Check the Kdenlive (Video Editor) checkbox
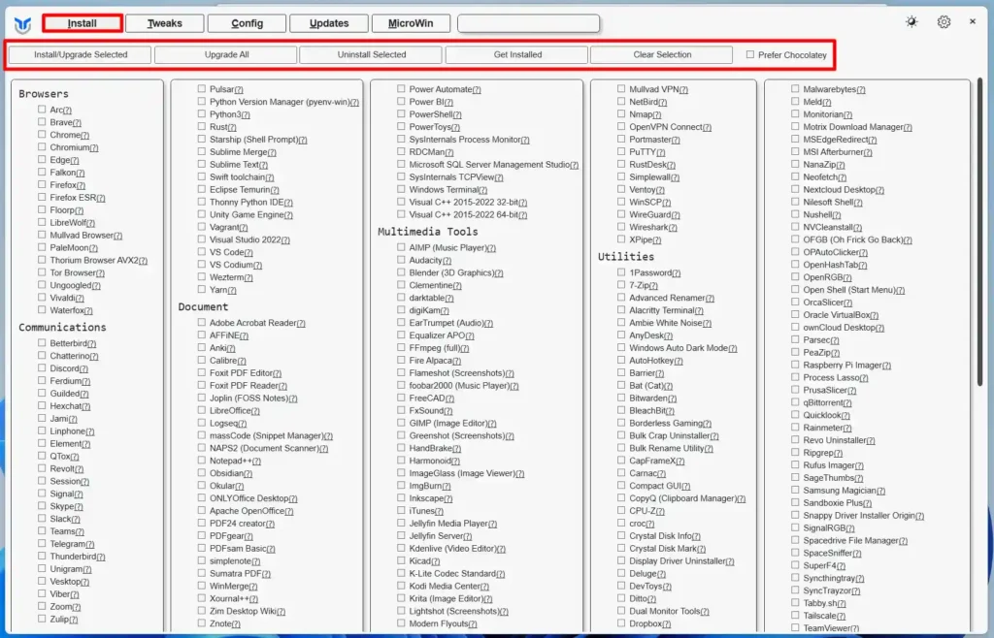994x638 pixels. (x=401, y=548)
